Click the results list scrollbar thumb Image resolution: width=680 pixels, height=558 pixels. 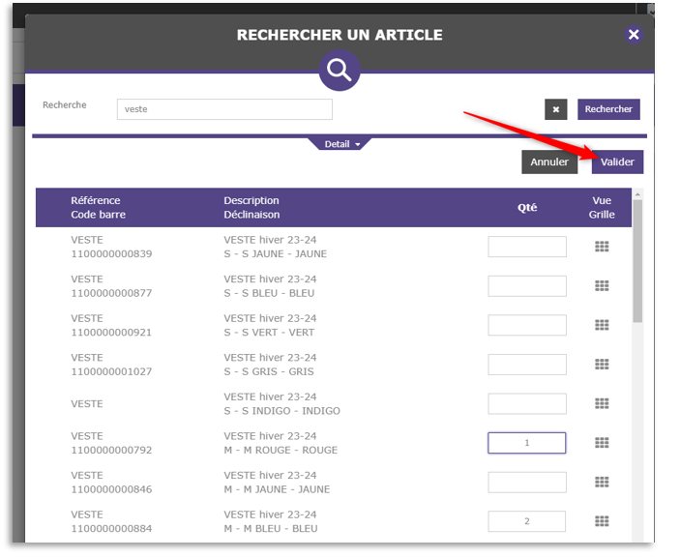(637, 261)
